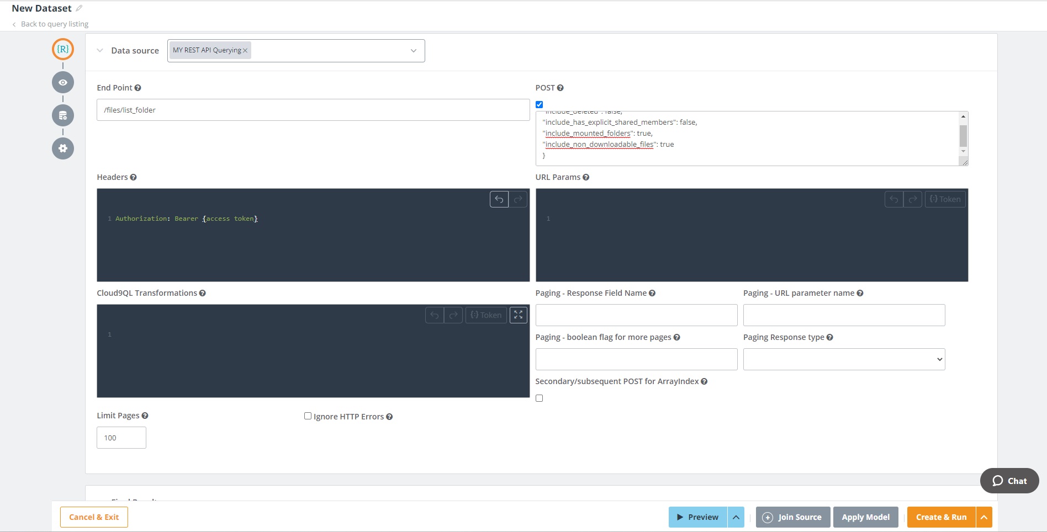Click the POST body scrollbar thumb
This screenshot has height=532, width=1047.
[963, 136]
